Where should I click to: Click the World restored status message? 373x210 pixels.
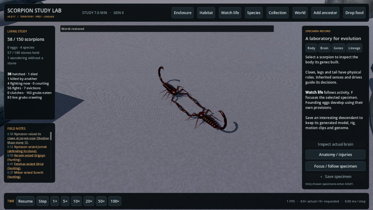tap(73, 29)
